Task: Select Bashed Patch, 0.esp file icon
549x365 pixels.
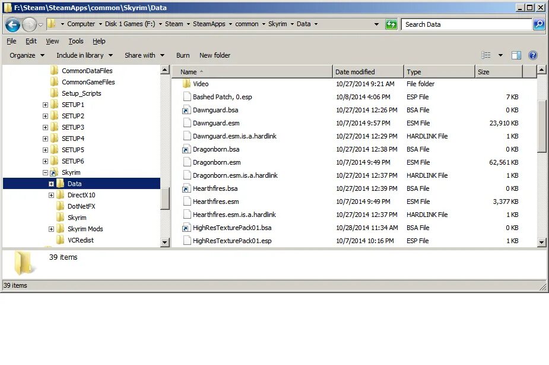Action: pos(187,97)
